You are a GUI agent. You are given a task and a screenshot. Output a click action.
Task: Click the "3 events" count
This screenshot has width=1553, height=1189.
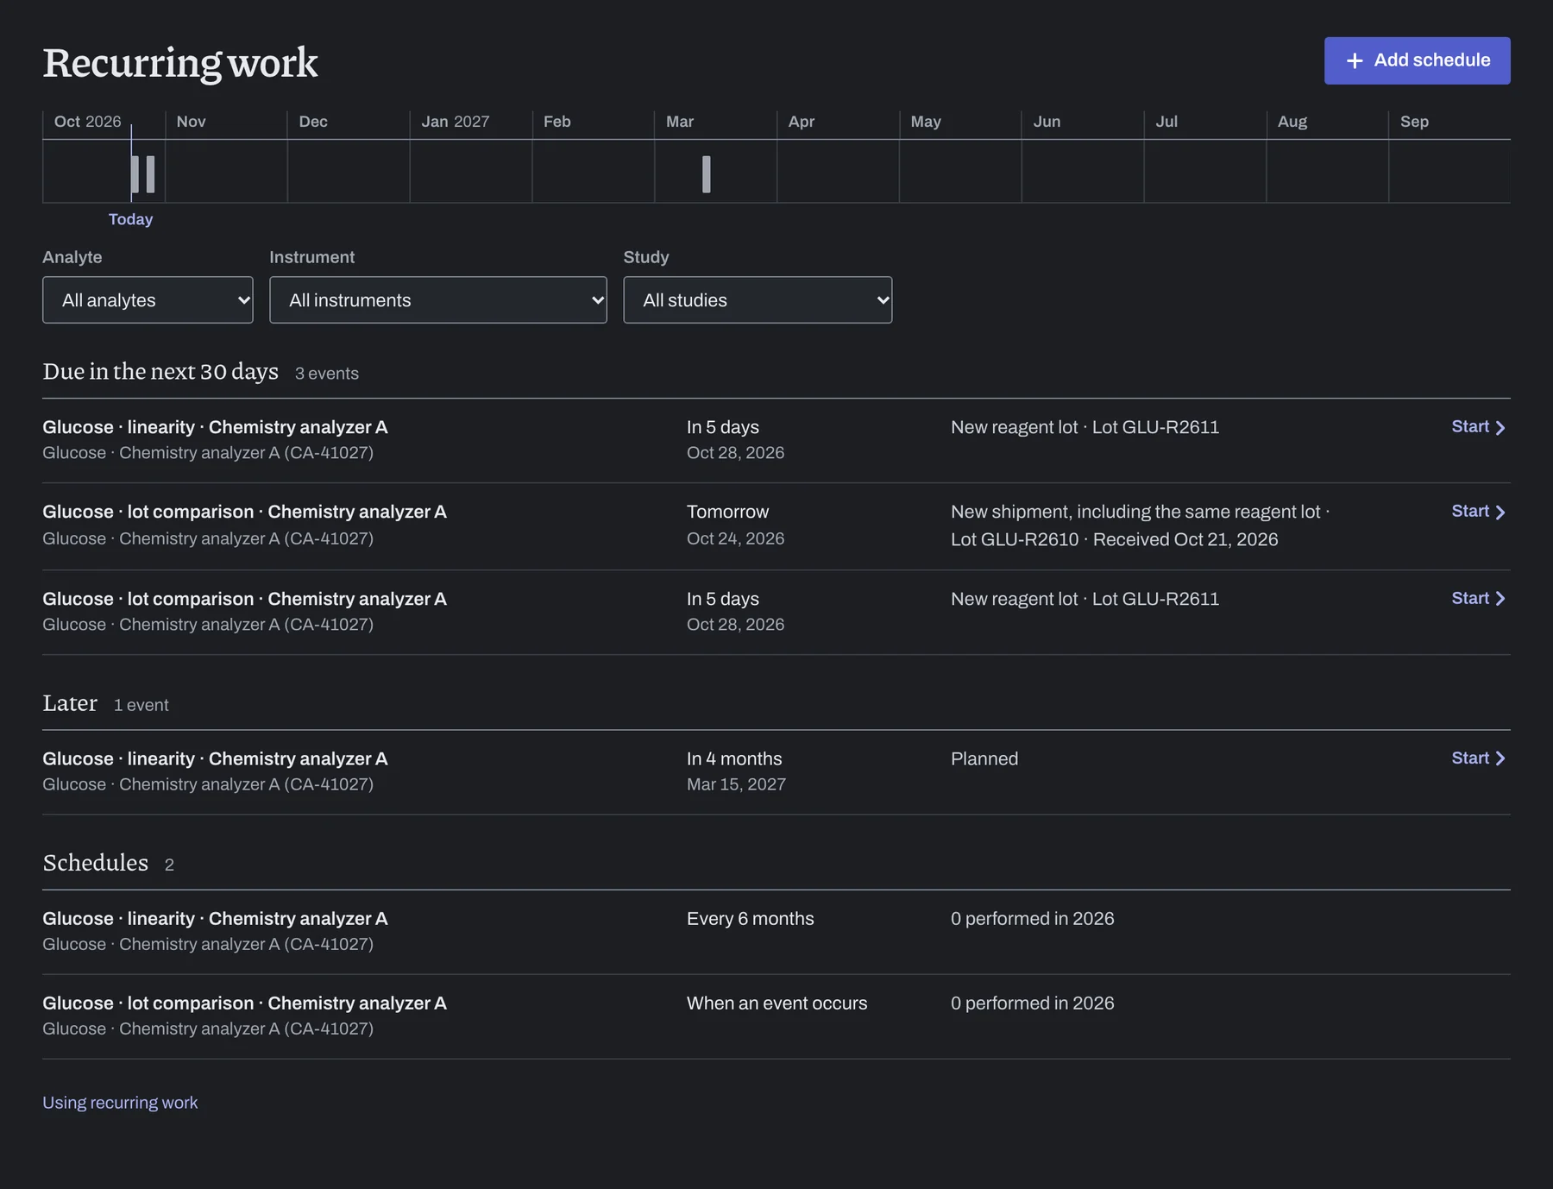click(326, 374)
